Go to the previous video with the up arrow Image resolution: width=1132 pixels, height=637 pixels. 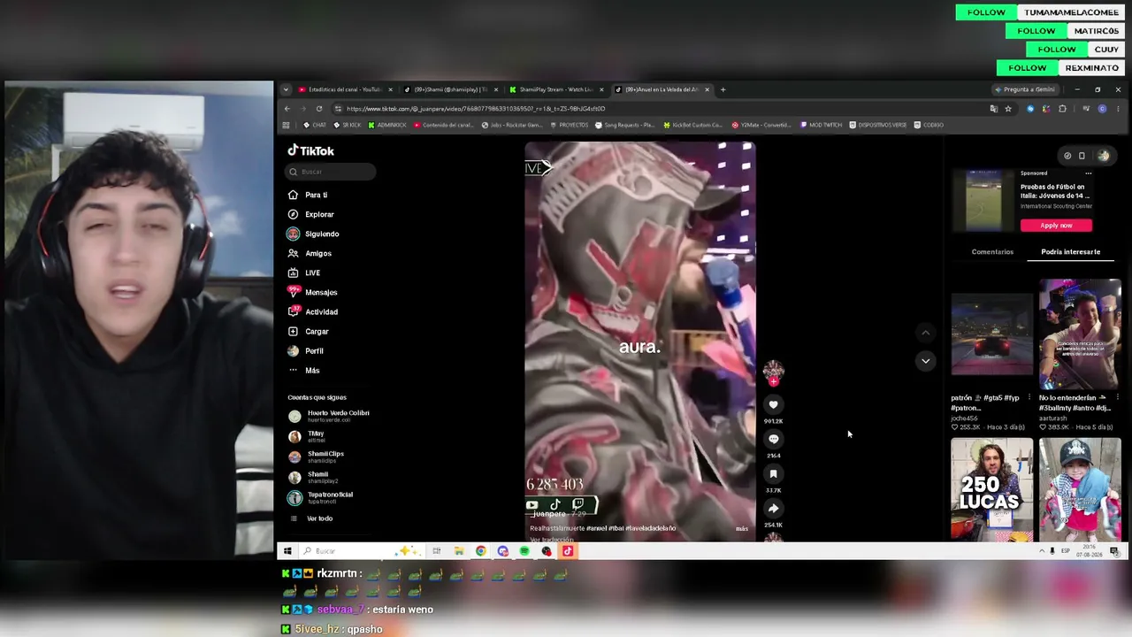point(925,333)
